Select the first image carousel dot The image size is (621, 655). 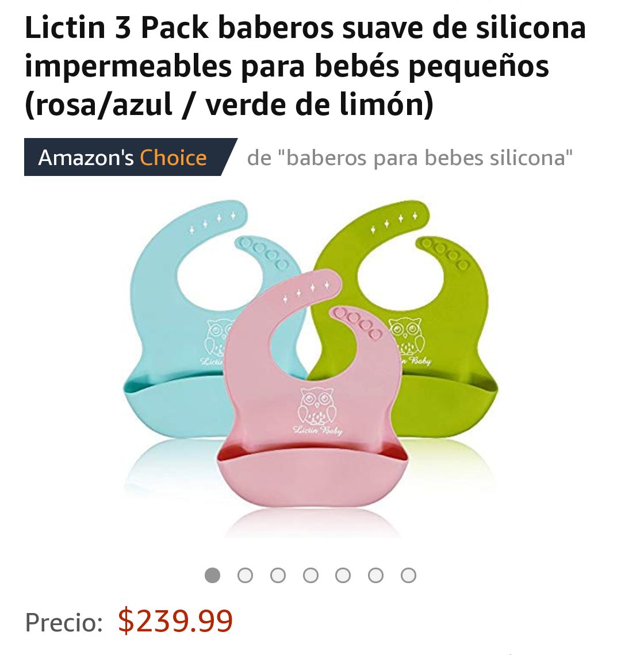coord(212,575)
